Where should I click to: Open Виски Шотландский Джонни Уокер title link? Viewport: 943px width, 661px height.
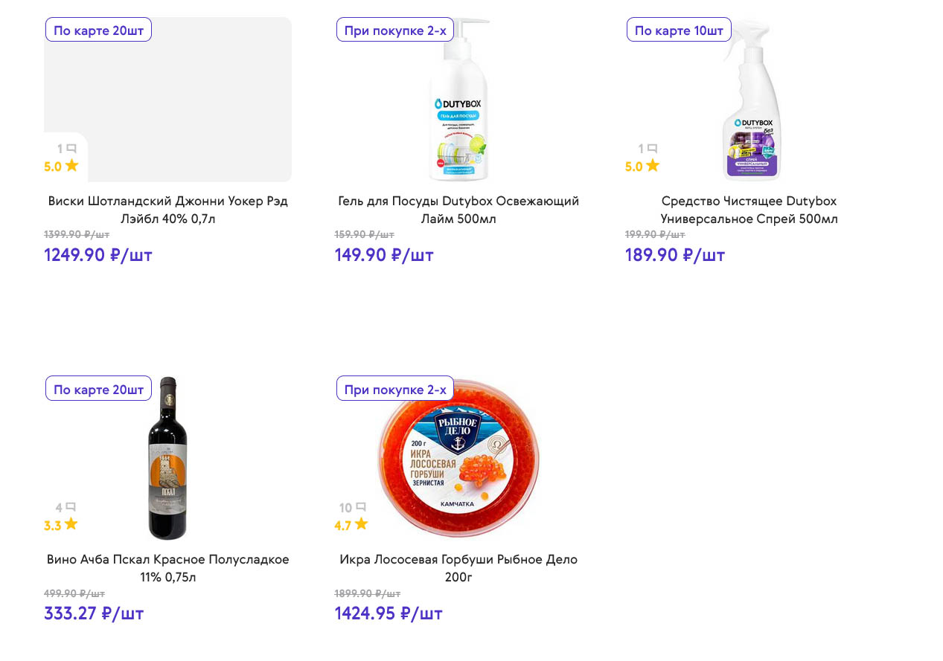(167, 210)
